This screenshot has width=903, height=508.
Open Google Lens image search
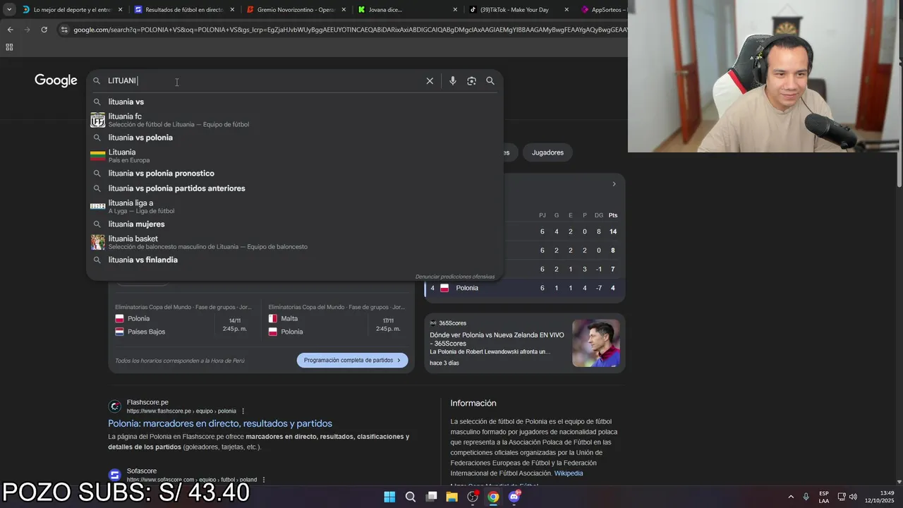471,80
